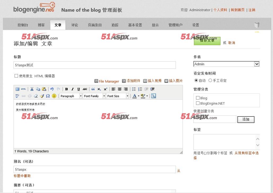Select the 自动 publish time radio

pyautogui.click(x=196, y=80)
